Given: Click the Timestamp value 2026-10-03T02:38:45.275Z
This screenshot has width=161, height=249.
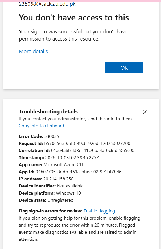Looking at the screenshot, I should [x=72, y=157].
